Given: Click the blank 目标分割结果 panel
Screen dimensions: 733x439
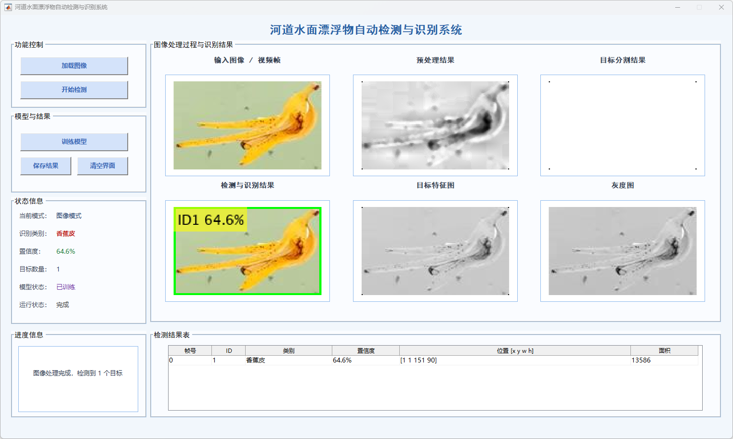Looking at the screenshot, I should click(x=622, y=125).
